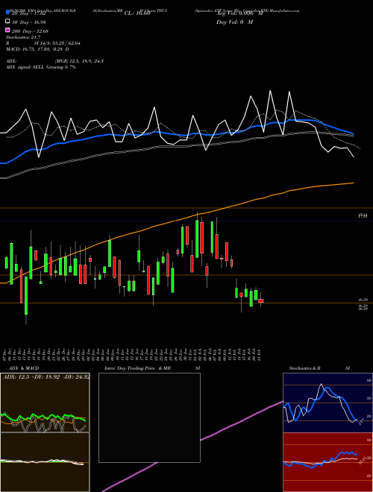The height and width of the screenshot is (492, 373).
Task: Select the "50 Day = 16.98" legend text
Action: 28,22
